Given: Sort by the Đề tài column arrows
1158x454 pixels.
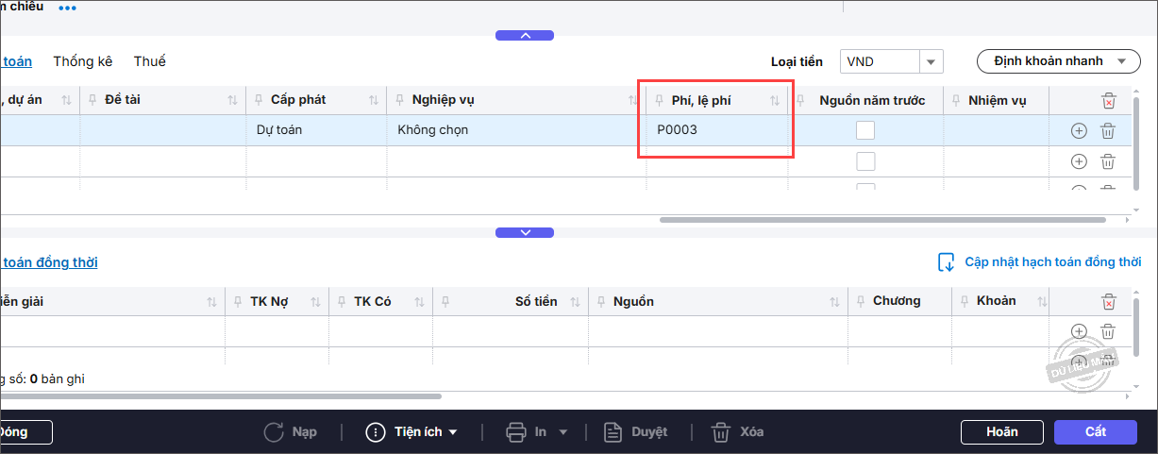Looking at the screenshot, I should tap(232, 100).
